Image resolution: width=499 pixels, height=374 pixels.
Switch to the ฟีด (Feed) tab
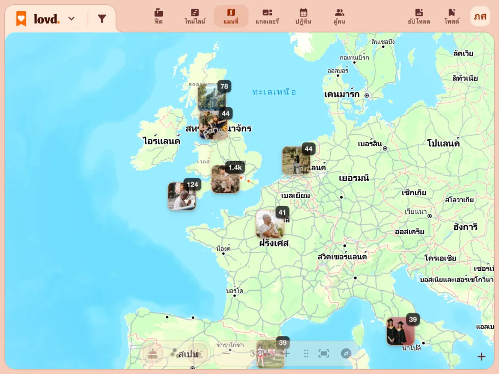pyautogui.click(x=158, y=17)
